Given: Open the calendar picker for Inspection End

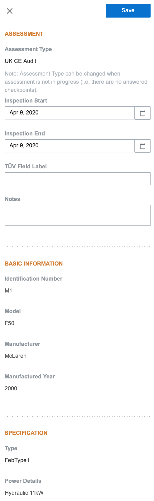Looking at the screenshot, I should [143, 146].
